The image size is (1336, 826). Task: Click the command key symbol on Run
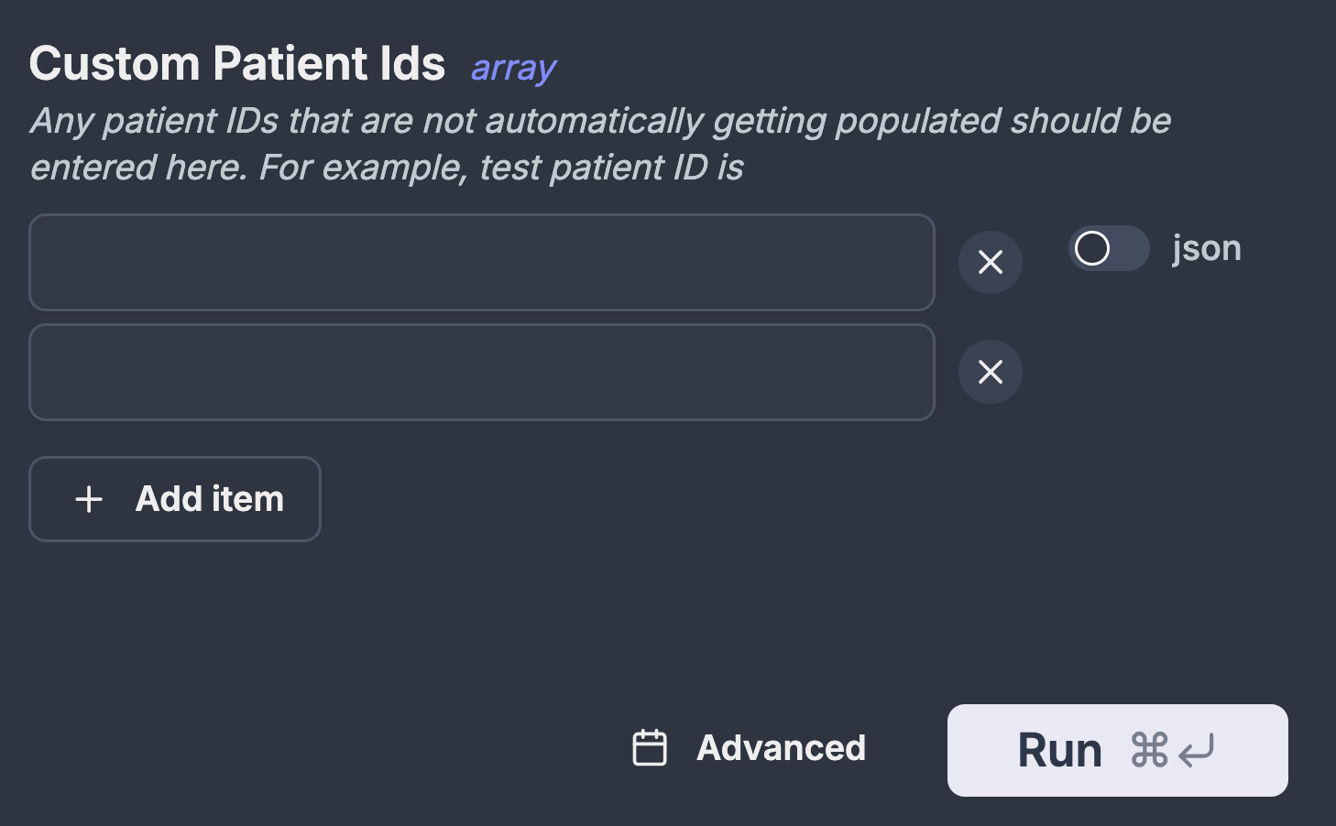pos(1149,750)
